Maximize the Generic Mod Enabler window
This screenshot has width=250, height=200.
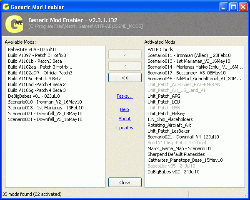pyautogui.click(x=233, y=7)
